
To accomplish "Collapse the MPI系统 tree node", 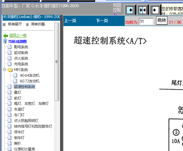I will point(4,70).
